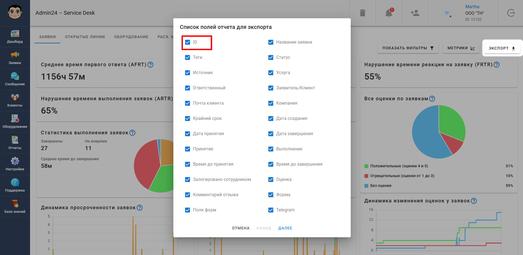
Task: Toggle the Теги checkbox
Action: pyautogui.click(x=188, y=57)
